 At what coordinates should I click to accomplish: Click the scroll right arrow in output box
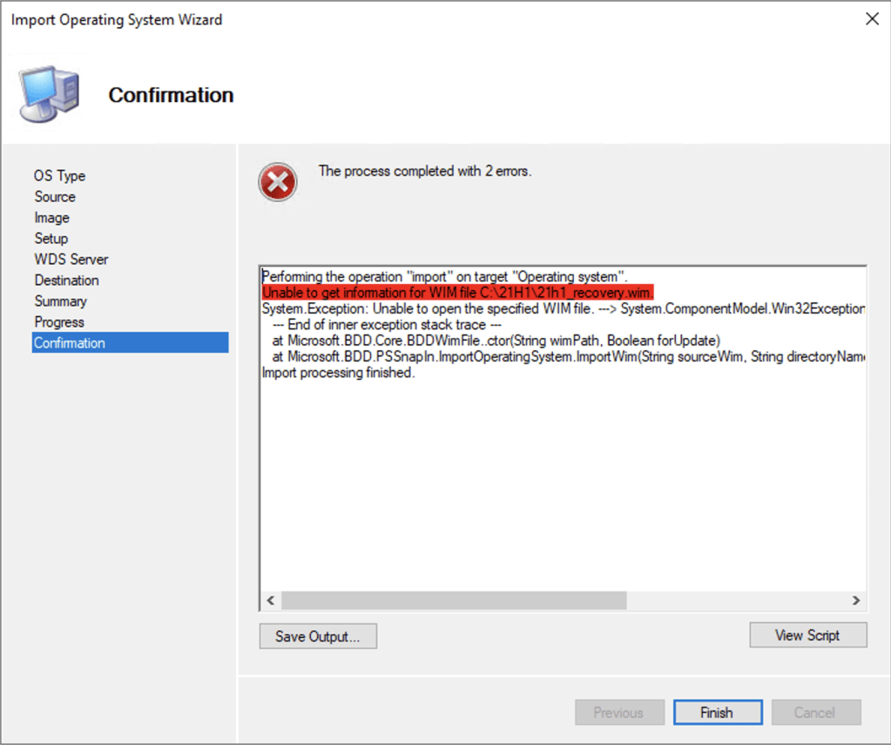pyautogui.click(x=856, y=600)
